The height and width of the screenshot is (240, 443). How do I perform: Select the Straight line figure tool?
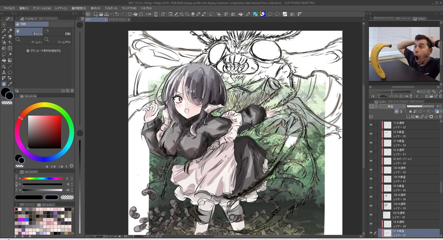click(10, 66)
